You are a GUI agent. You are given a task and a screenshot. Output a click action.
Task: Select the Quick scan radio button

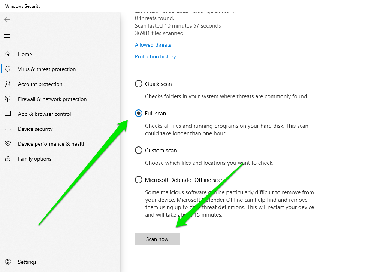tap(139, 84)
